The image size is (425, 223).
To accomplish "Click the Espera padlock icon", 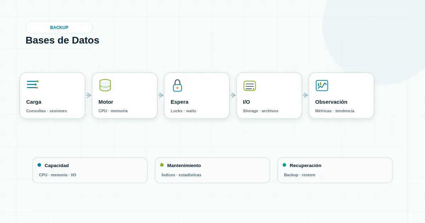I will point(177,85).
